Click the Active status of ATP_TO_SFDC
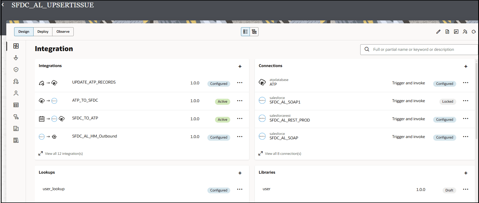Screen dimensions: 479x203 pyautogui.click(x=223, y=102)
